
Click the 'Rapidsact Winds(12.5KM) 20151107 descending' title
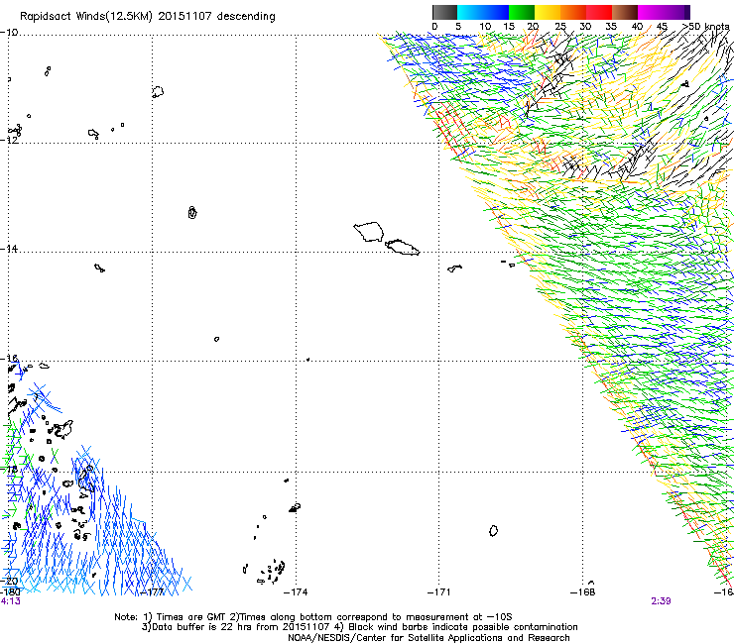point(148,17)
